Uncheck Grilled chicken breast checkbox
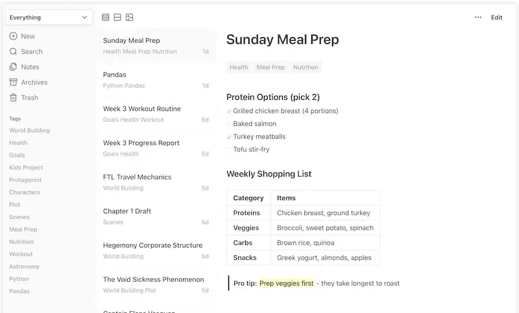 point(229,111)
